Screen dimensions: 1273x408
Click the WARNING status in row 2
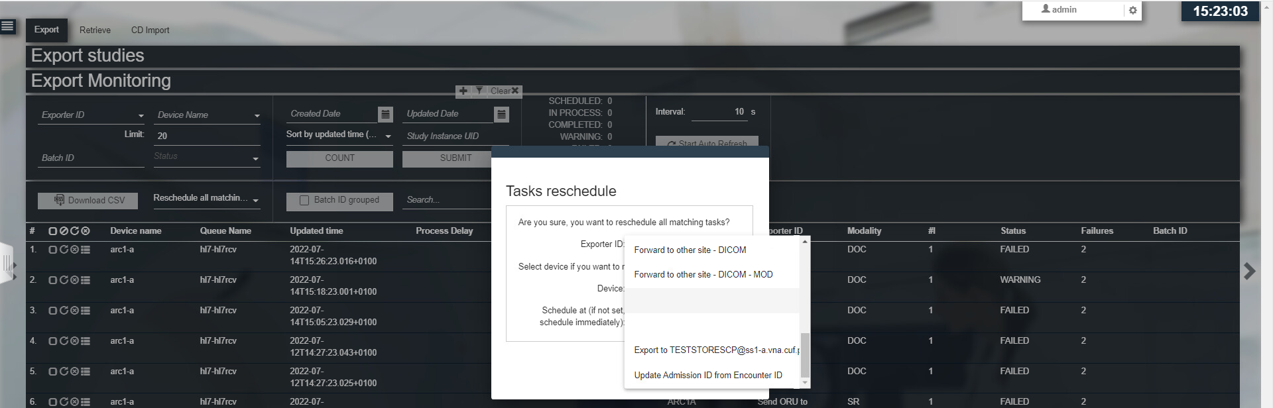1020,280
